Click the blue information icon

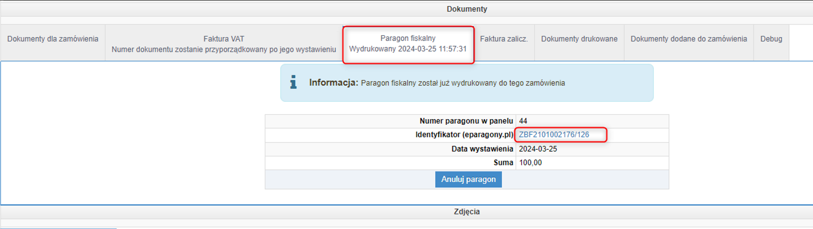tap(293, 82)
